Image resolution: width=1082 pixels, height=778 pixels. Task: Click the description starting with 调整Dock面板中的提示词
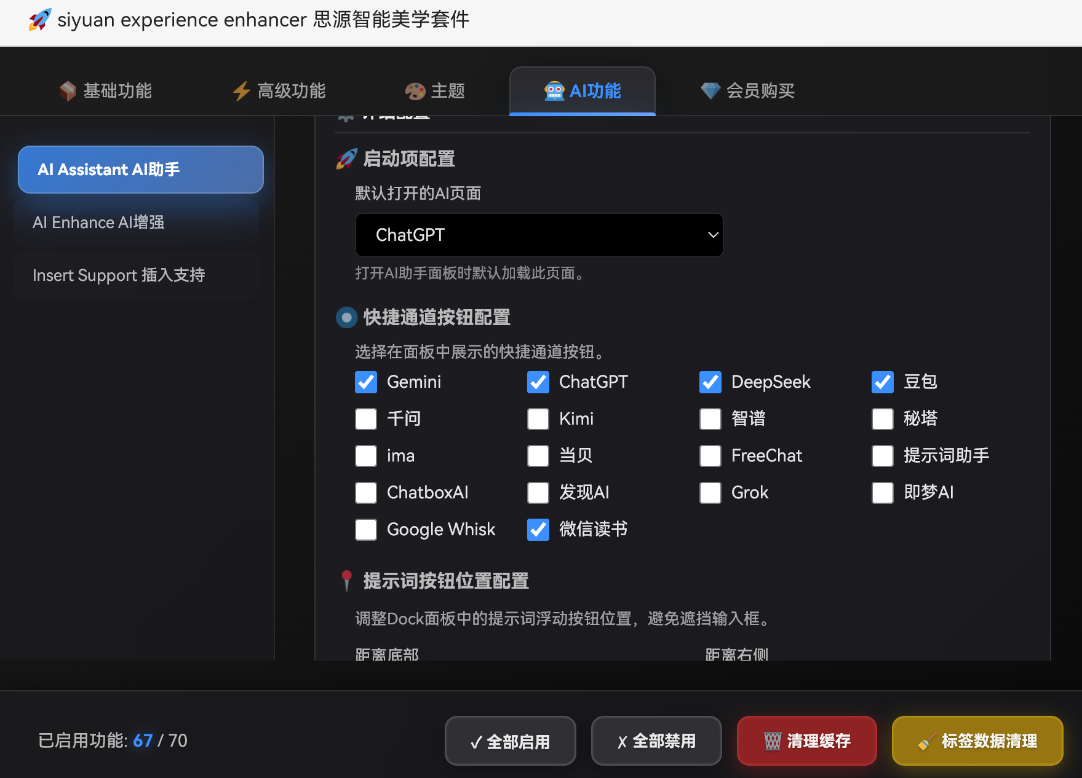click(x=563, y=619)
